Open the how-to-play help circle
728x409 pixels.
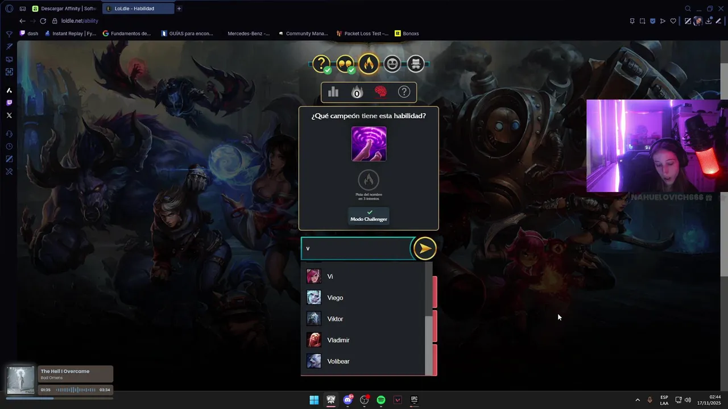coord(404,92)
